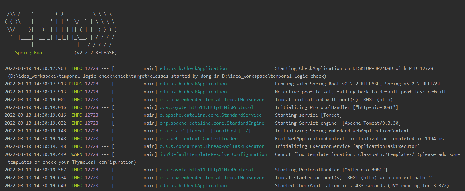Viewport: 465px width, 191px height.
Task: Click Http11NioProtocol logger in 'Initializing ProtocolHandler' row
Action: tap(207, 107)
